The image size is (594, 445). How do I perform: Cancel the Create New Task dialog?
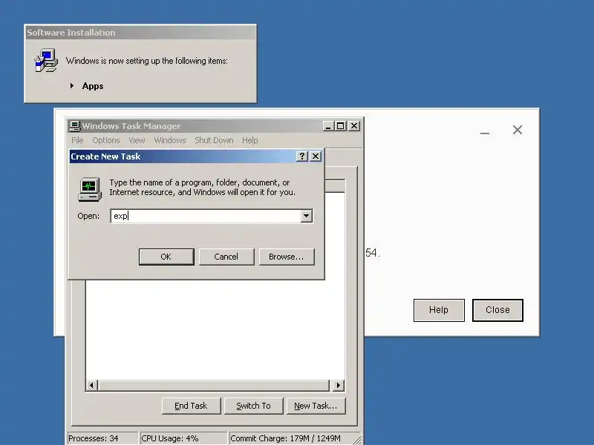[x=226, y=257]
